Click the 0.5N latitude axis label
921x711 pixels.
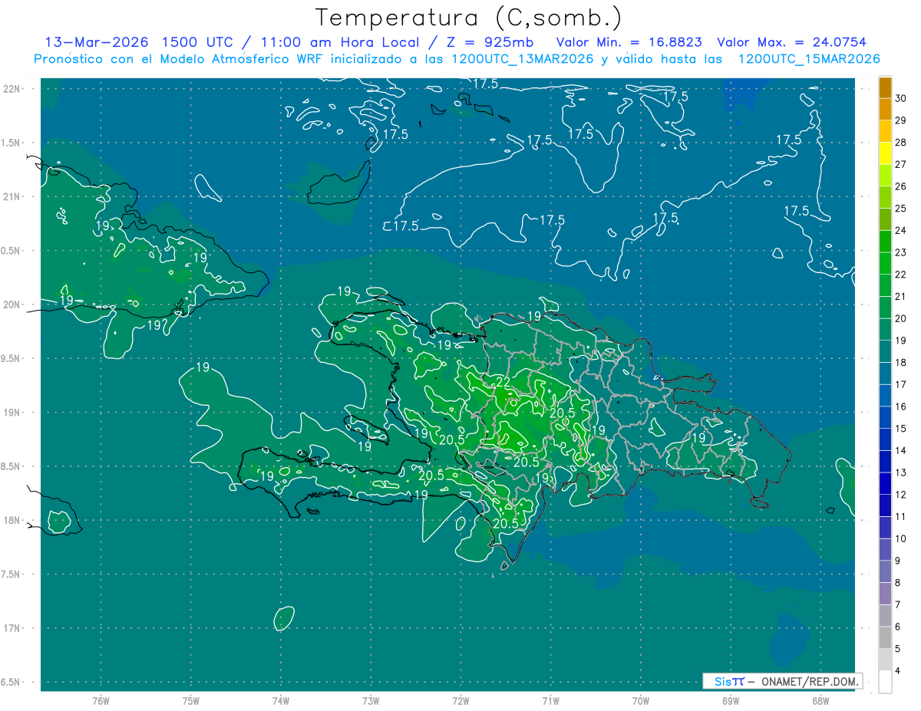pyautogui.click(x=10, y=250)
